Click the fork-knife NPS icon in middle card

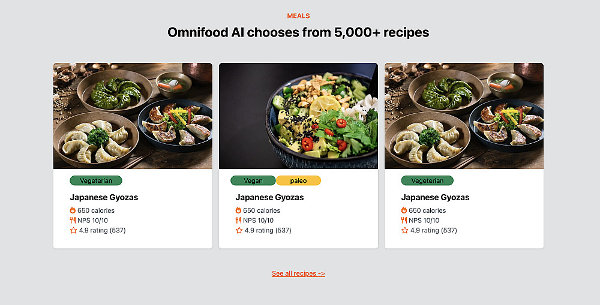click(x=238, y=220)
